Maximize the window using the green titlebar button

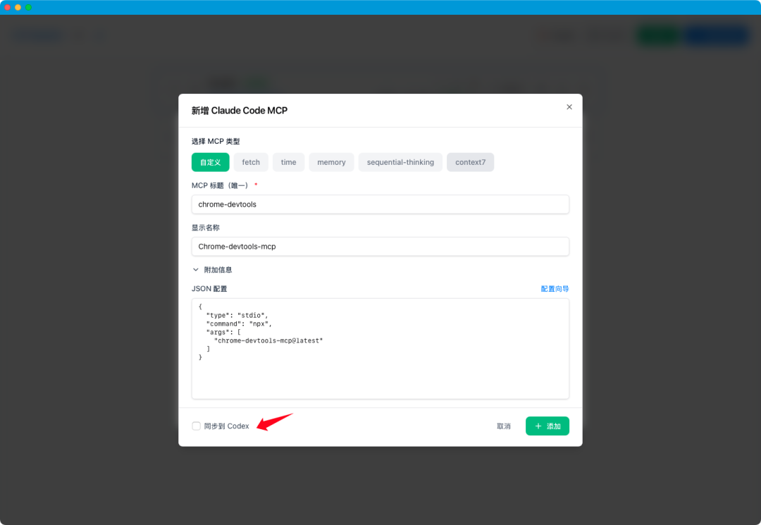tap(28, 7)
